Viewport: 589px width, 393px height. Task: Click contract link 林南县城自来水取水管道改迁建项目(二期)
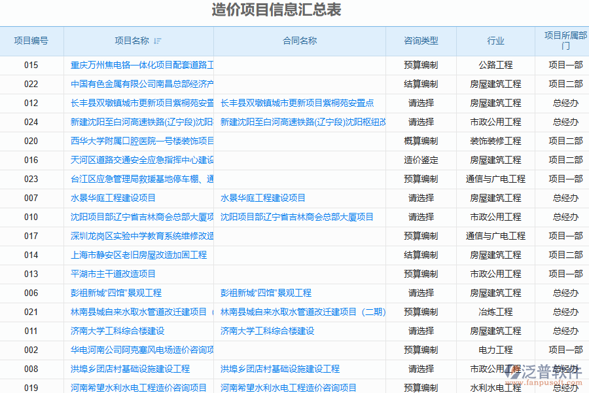click(x=302, y=312)
